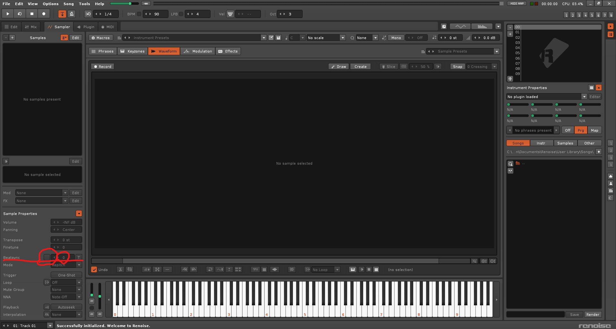Open the Song menu

coord(68,4)
